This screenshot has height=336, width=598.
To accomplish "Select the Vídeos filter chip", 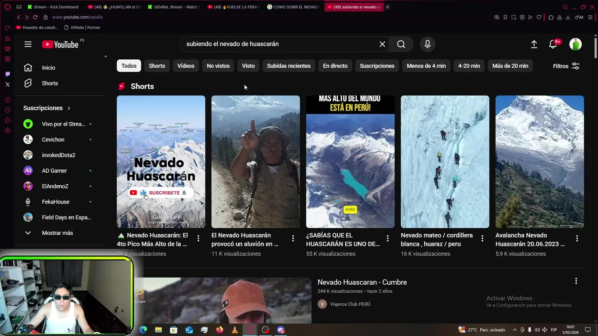I will [186, 66].
